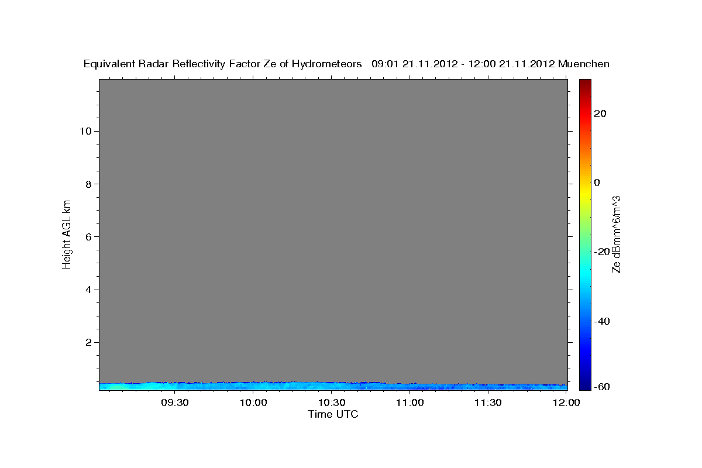Click the colorbar value label -20
The height and width of the screenshot is (468, 702).
603,252
